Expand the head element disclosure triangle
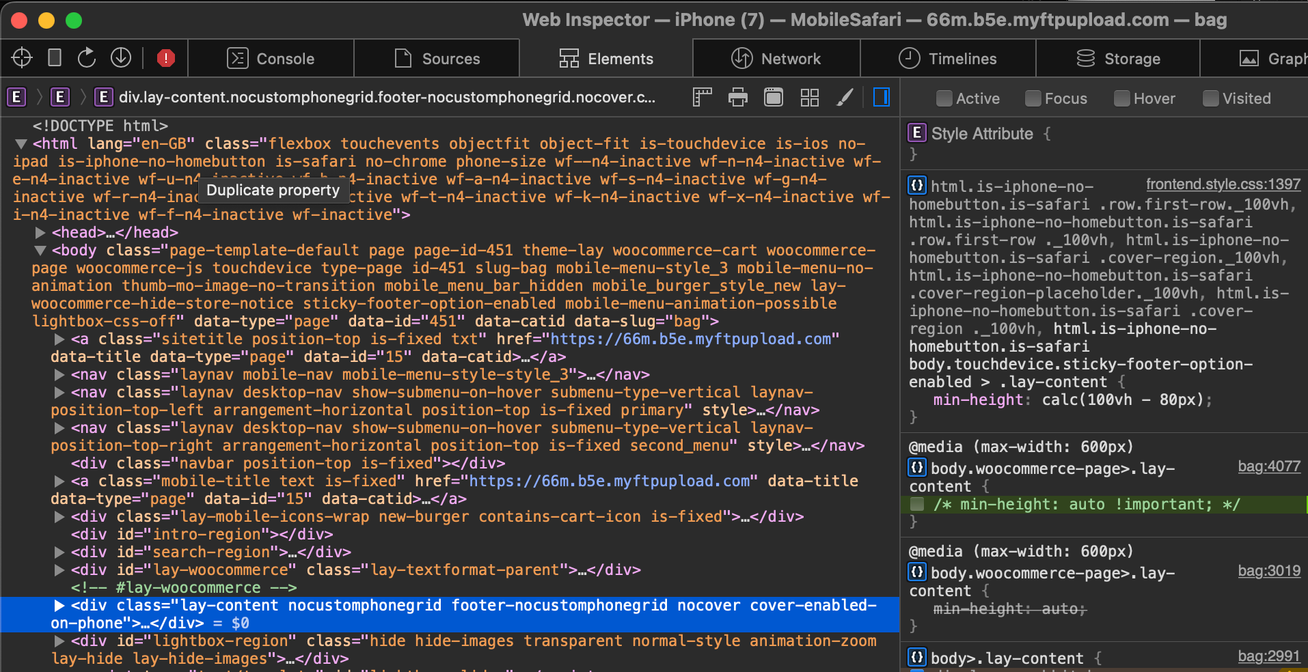Image resolution: width=1308 pixels, height=672 pixels. 40,232
